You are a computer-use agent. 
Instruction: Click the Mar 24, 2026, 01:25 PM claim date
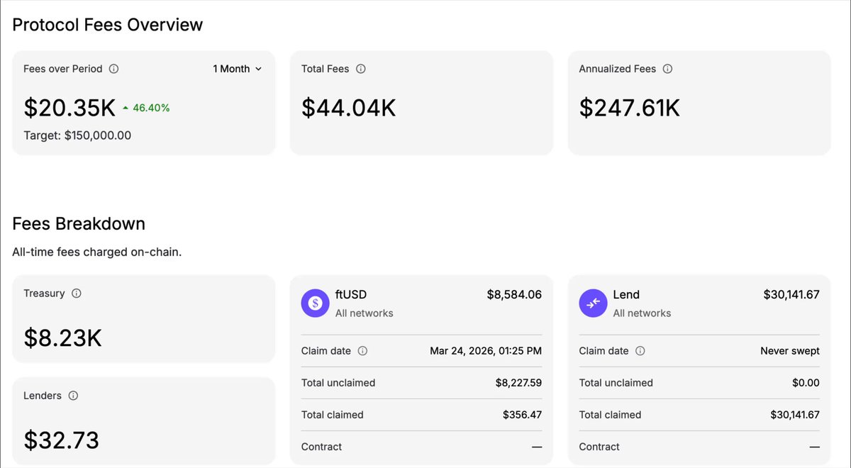tap(486, 351)
